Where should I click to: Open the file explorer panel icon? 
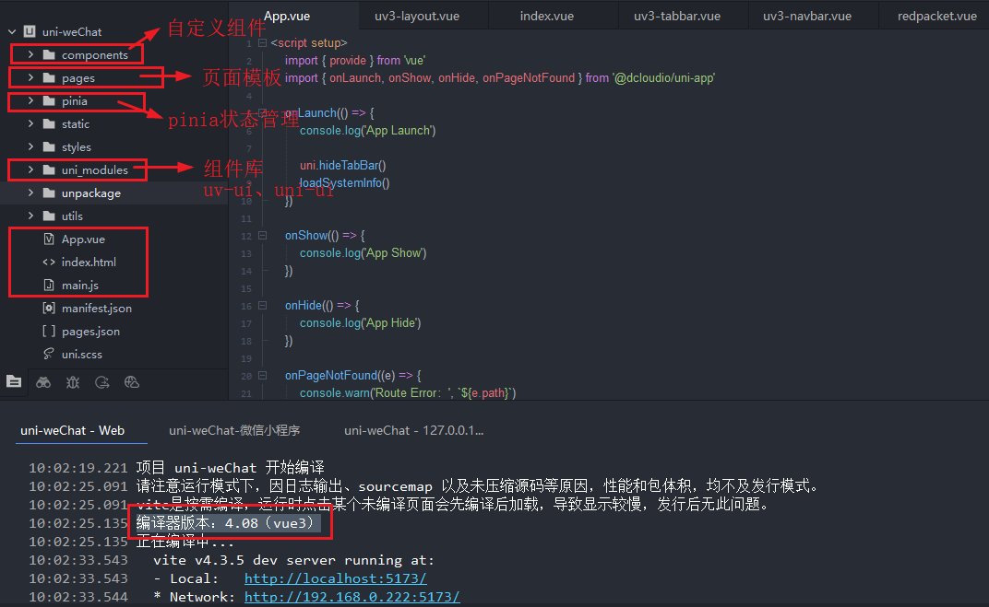[x=14, y=381]
